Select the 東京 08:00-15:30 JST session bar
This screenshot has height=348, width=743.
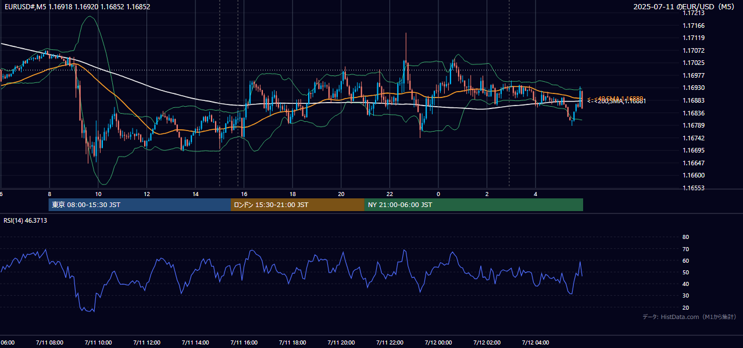point(140,205)
